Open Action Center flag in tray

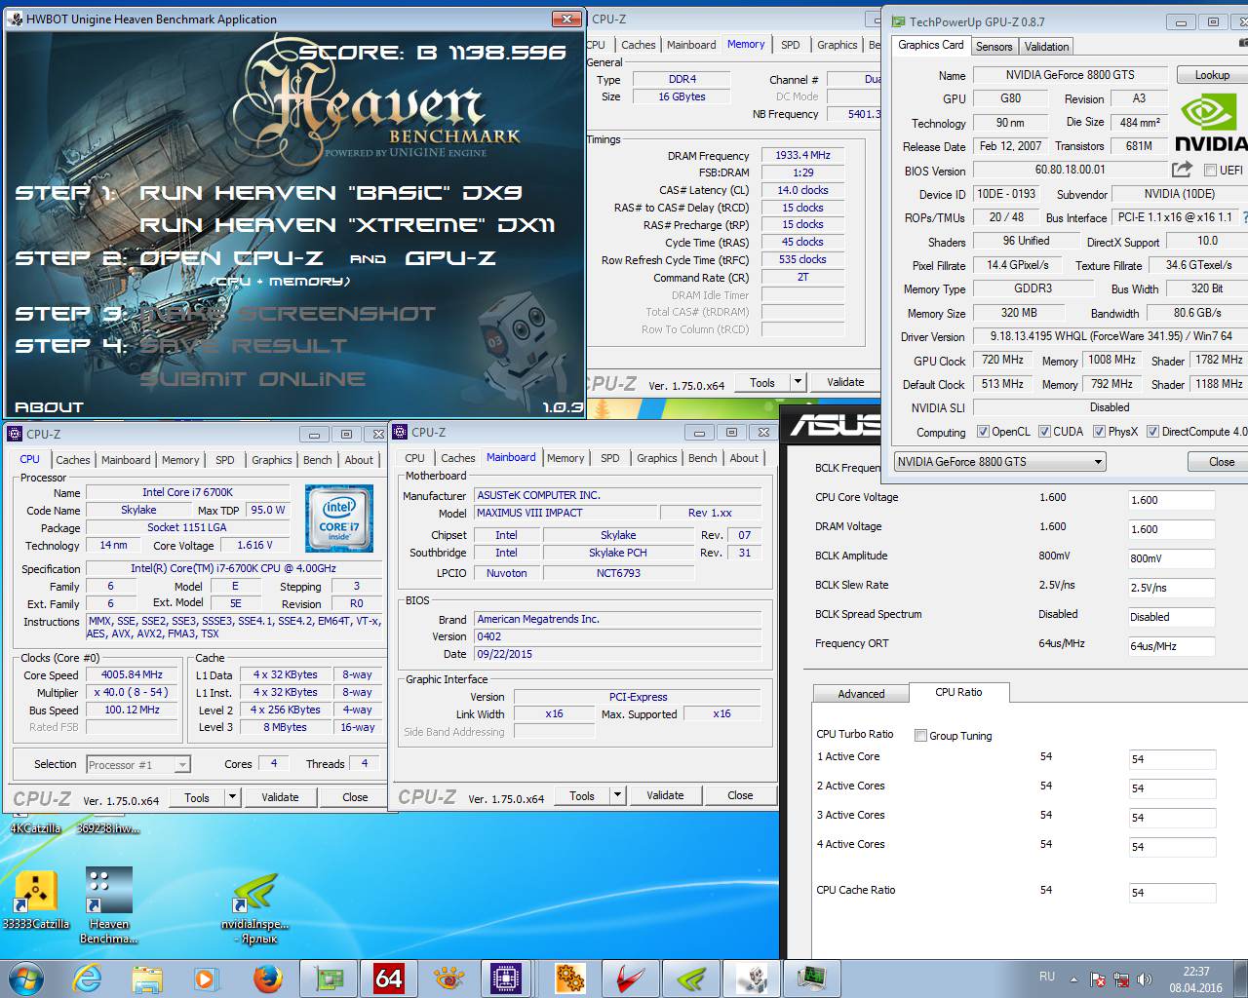click(x=1098, y=979)
